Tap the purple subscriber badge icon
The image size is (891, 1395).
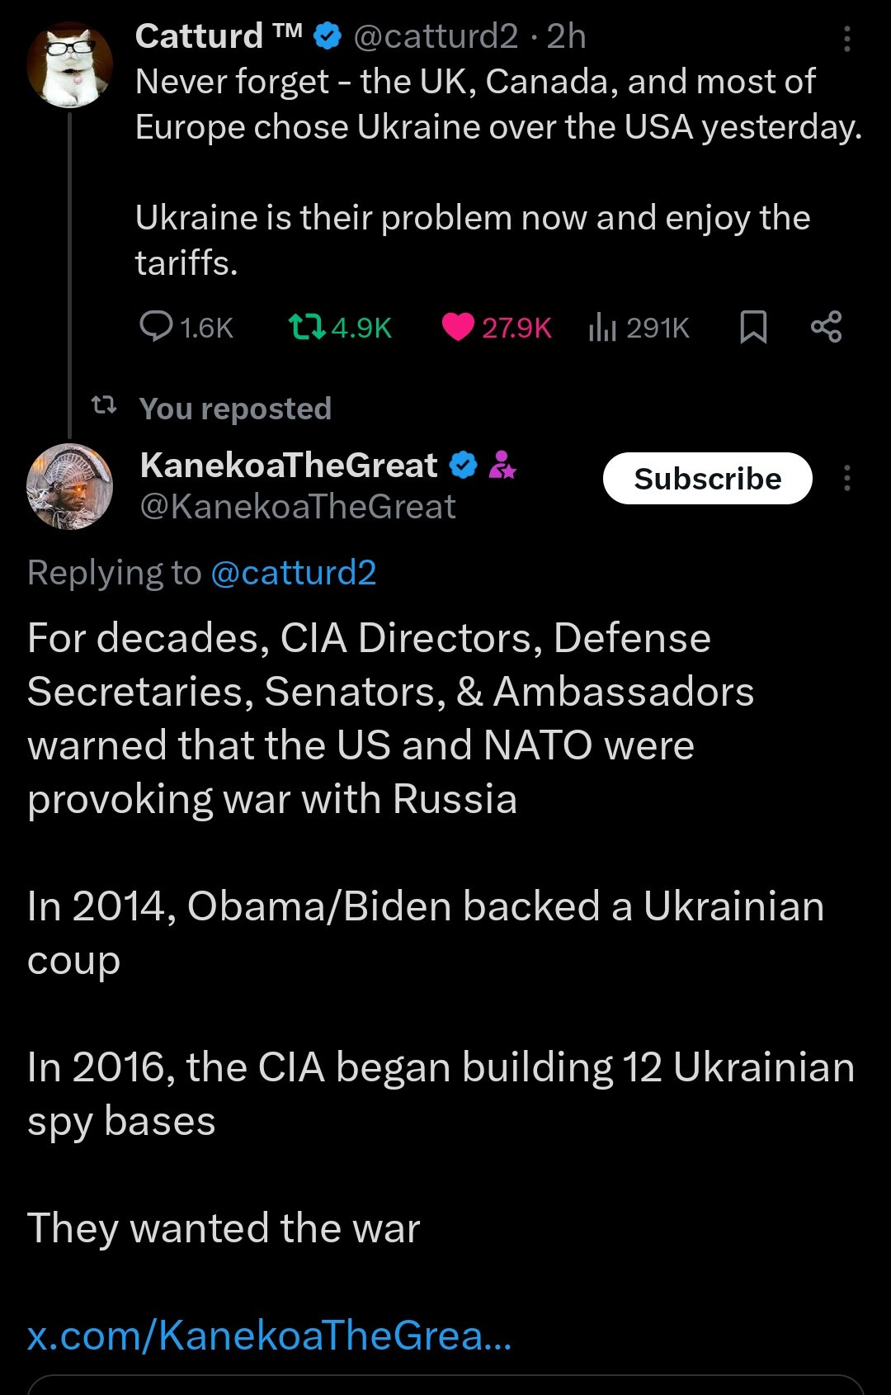(x=502, y=466)
